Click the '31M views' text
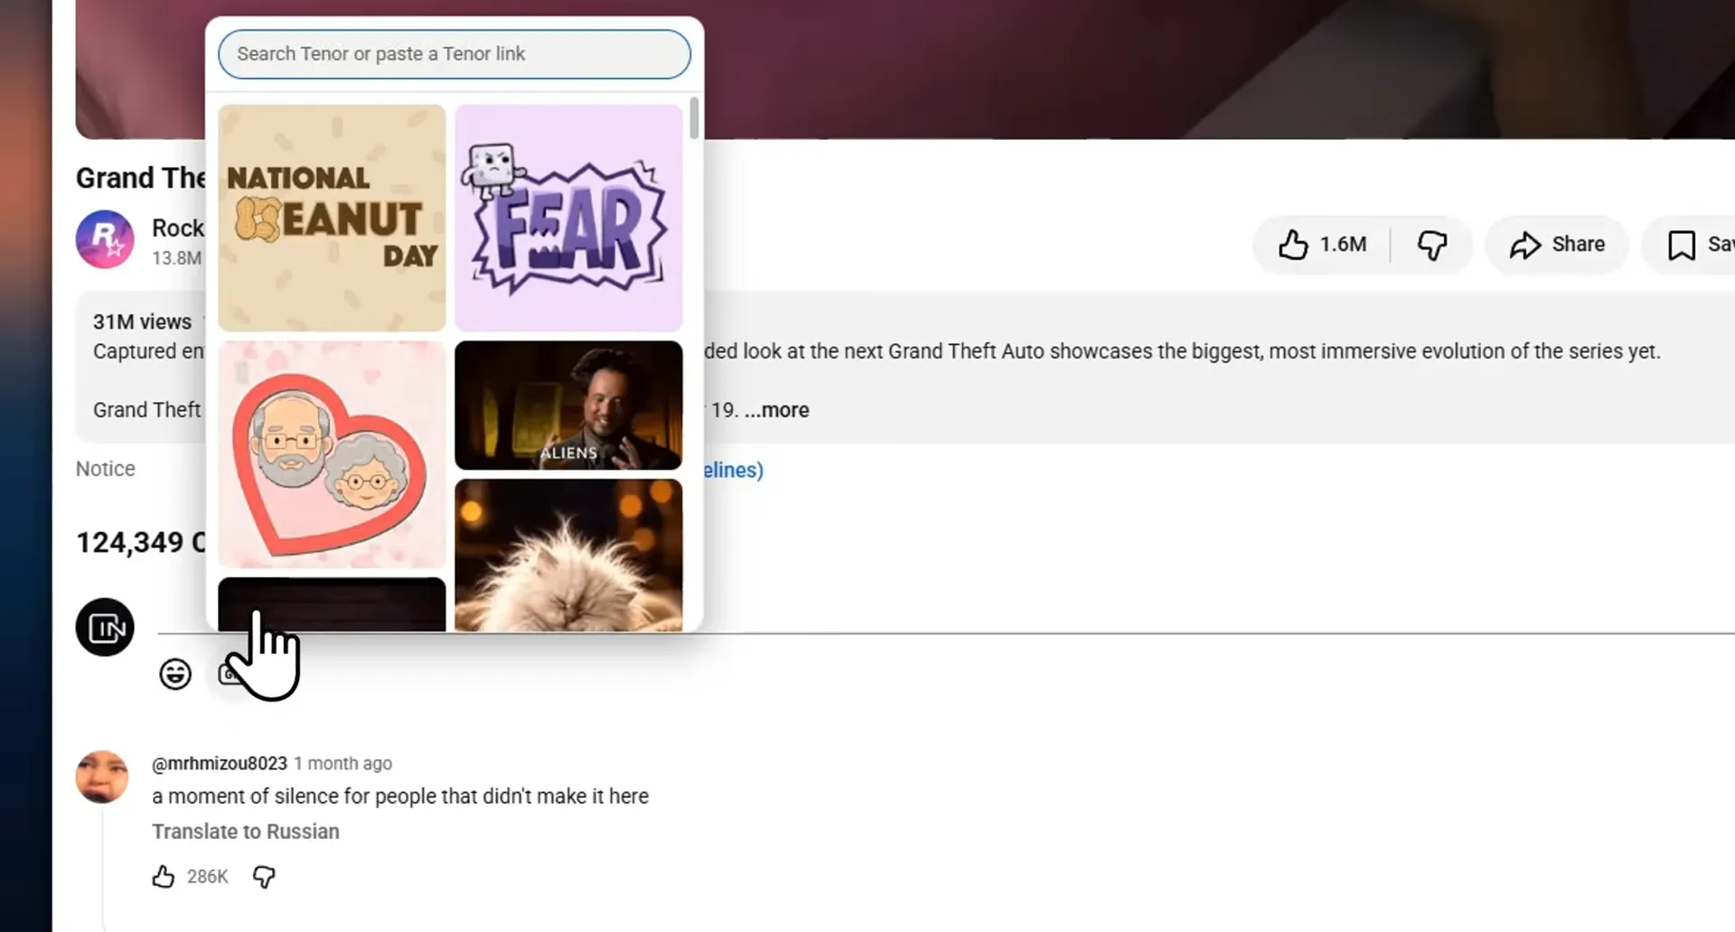 coord(142,322)
